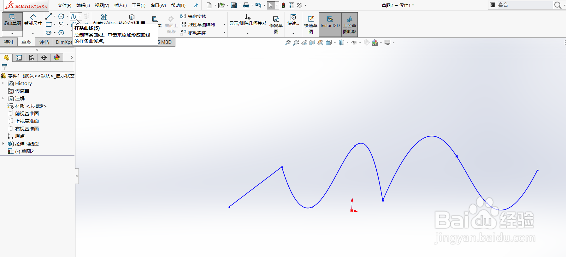Image resolution: width=566 pixels, height=257 pixels.
Task: Open the dropdown under 显示/删除几何关系
Action: (x=248, y=33)
